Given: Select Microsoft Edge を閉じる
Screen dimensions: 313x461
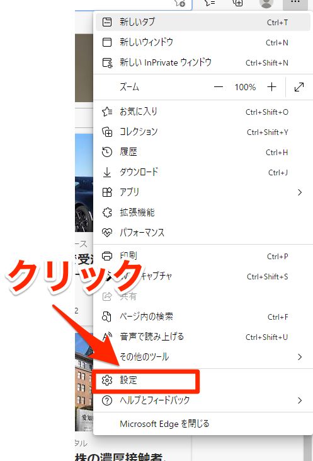Looking at the screenshot, I should pyautogui.click(x=203, y=424).
